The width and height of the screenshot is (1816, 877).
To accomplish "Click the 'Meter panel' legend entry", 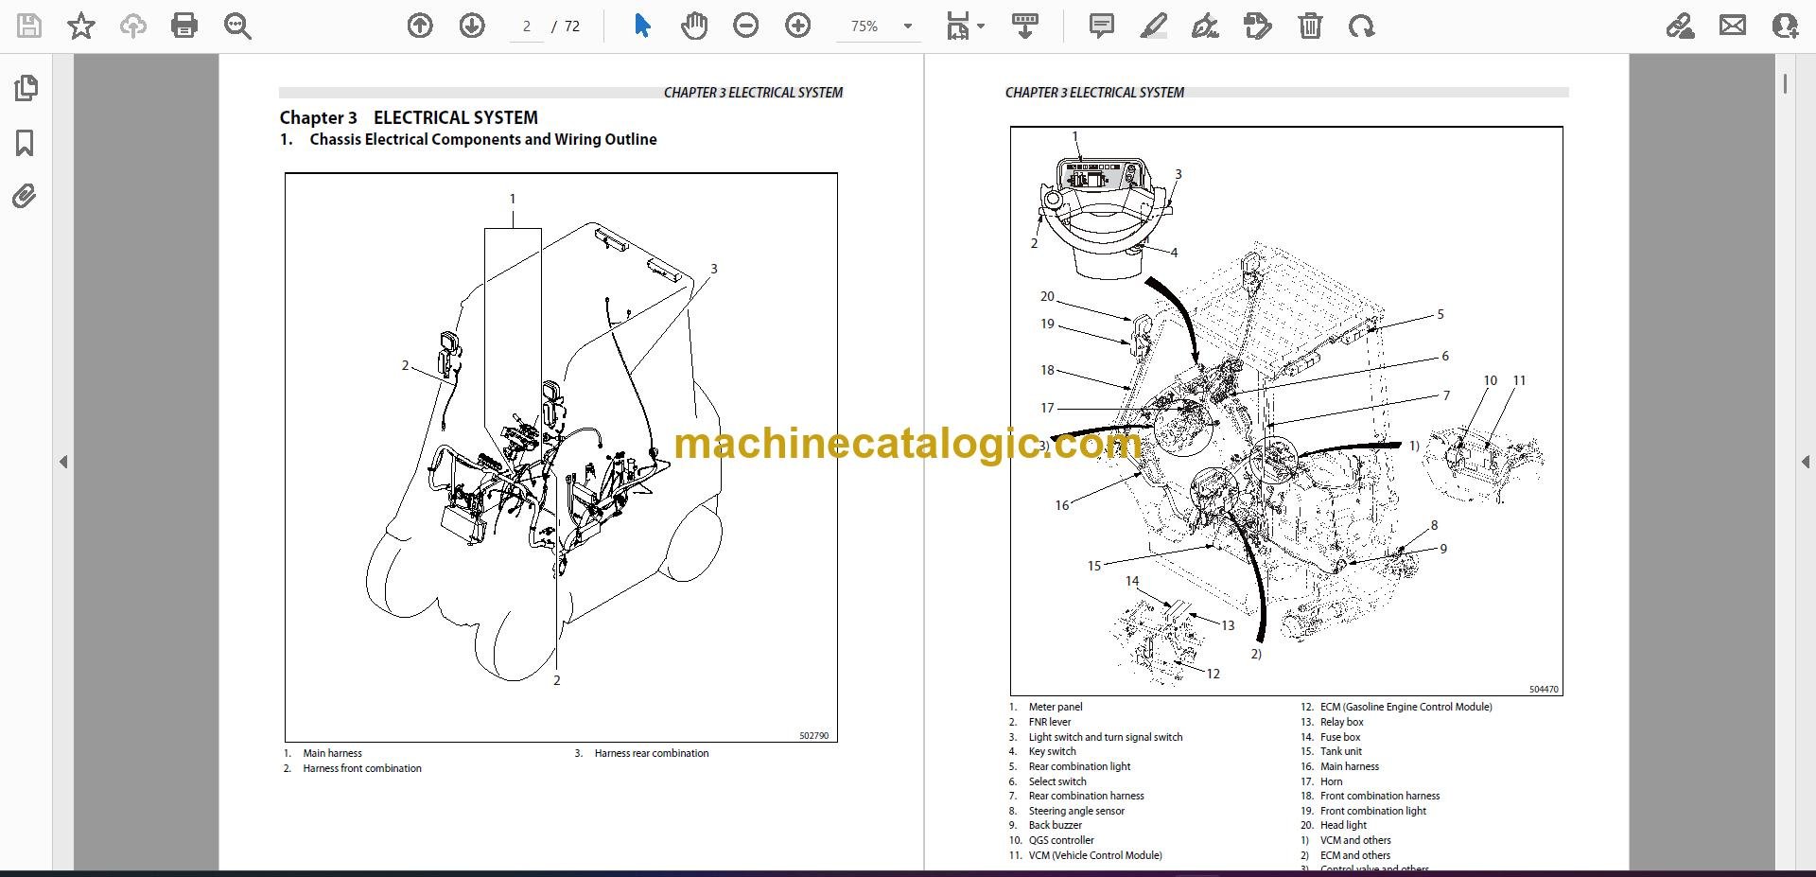I will [x=1056, y=707].
